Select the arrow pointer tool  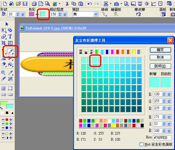point(7,24)
